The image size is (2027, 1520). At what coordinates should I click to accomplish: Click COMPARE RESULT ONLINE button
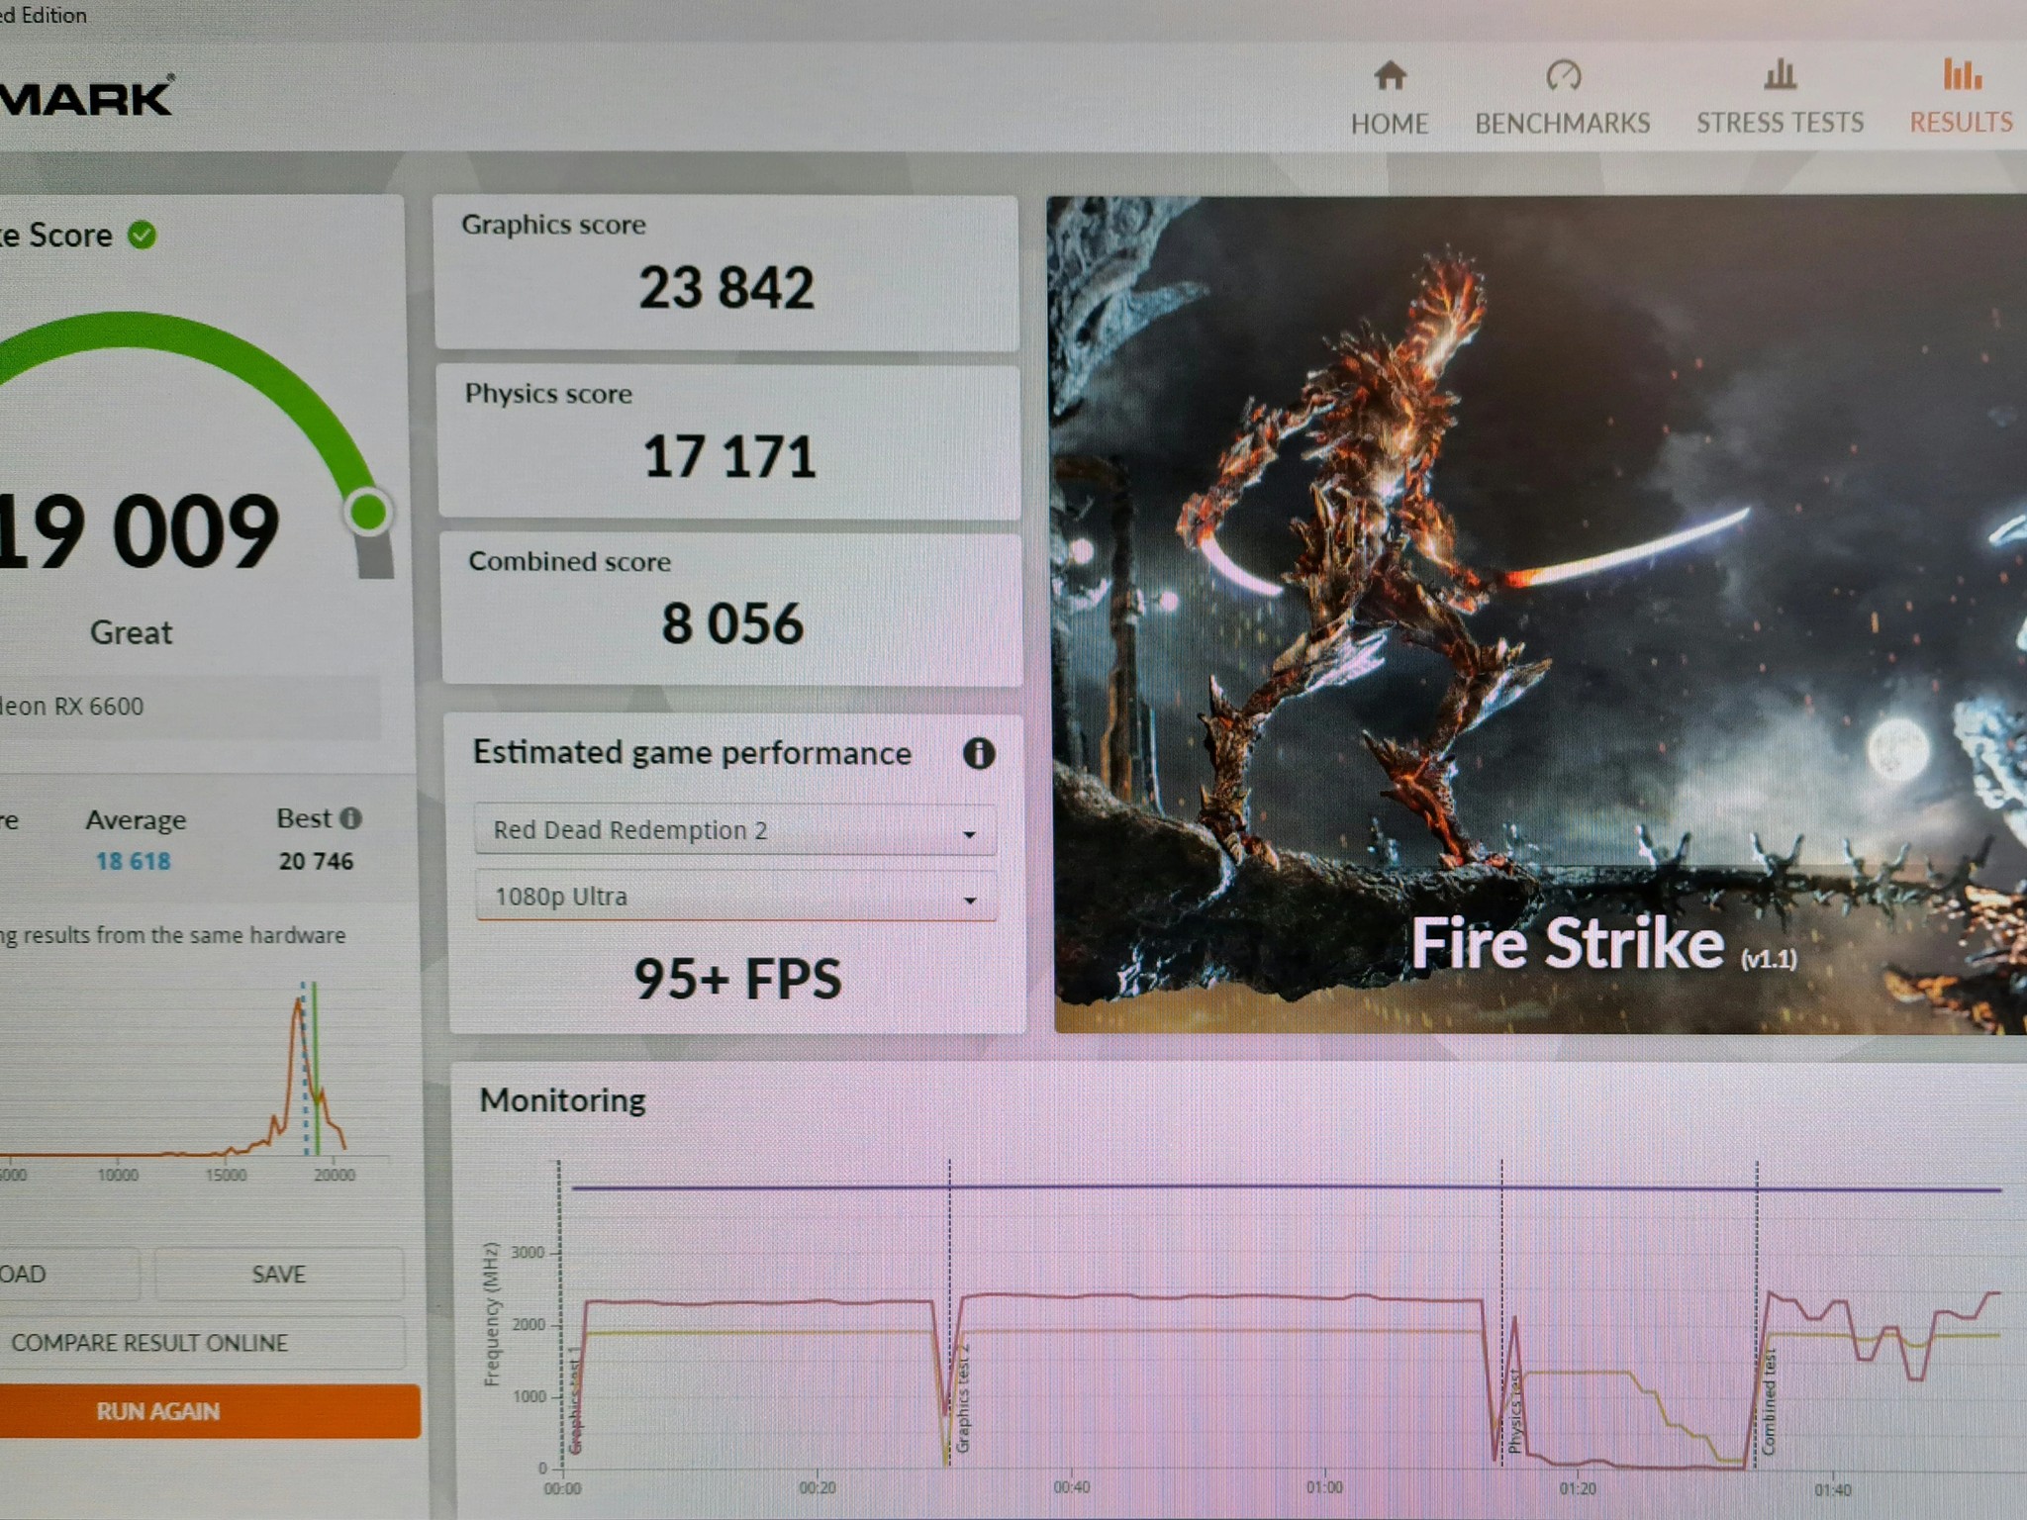pos(148,1343)
